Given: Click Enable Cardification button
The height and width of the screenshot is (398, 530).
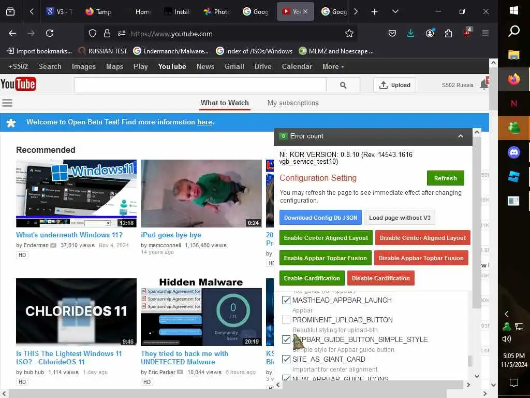Looking at the screenshot, I should pyautogui.click(x=312, y=278).
